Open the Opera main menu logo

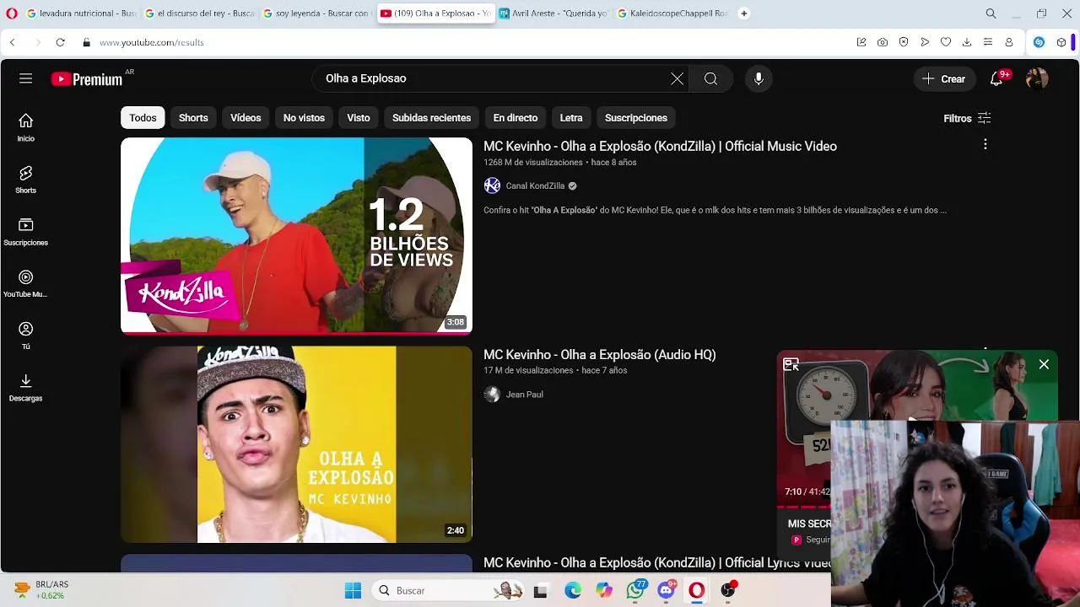(12, 13)
